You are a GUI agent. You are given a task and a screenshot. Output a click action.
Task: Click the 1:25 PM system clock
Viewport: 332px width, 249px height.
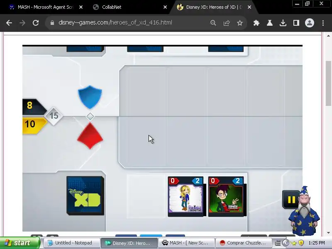[x=317, y=243]
